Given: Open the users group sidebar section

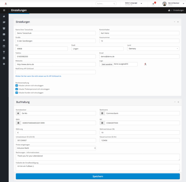Looking at the screenshot, I should click(x=4, y=28).
